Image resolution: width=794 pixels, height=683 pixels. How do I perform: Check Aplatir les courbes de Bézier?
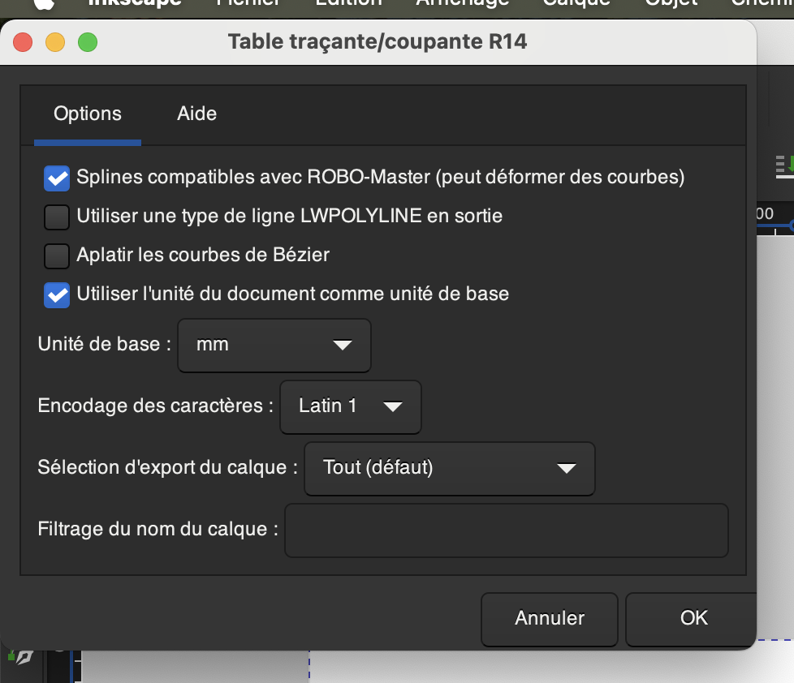pos(57,256)
